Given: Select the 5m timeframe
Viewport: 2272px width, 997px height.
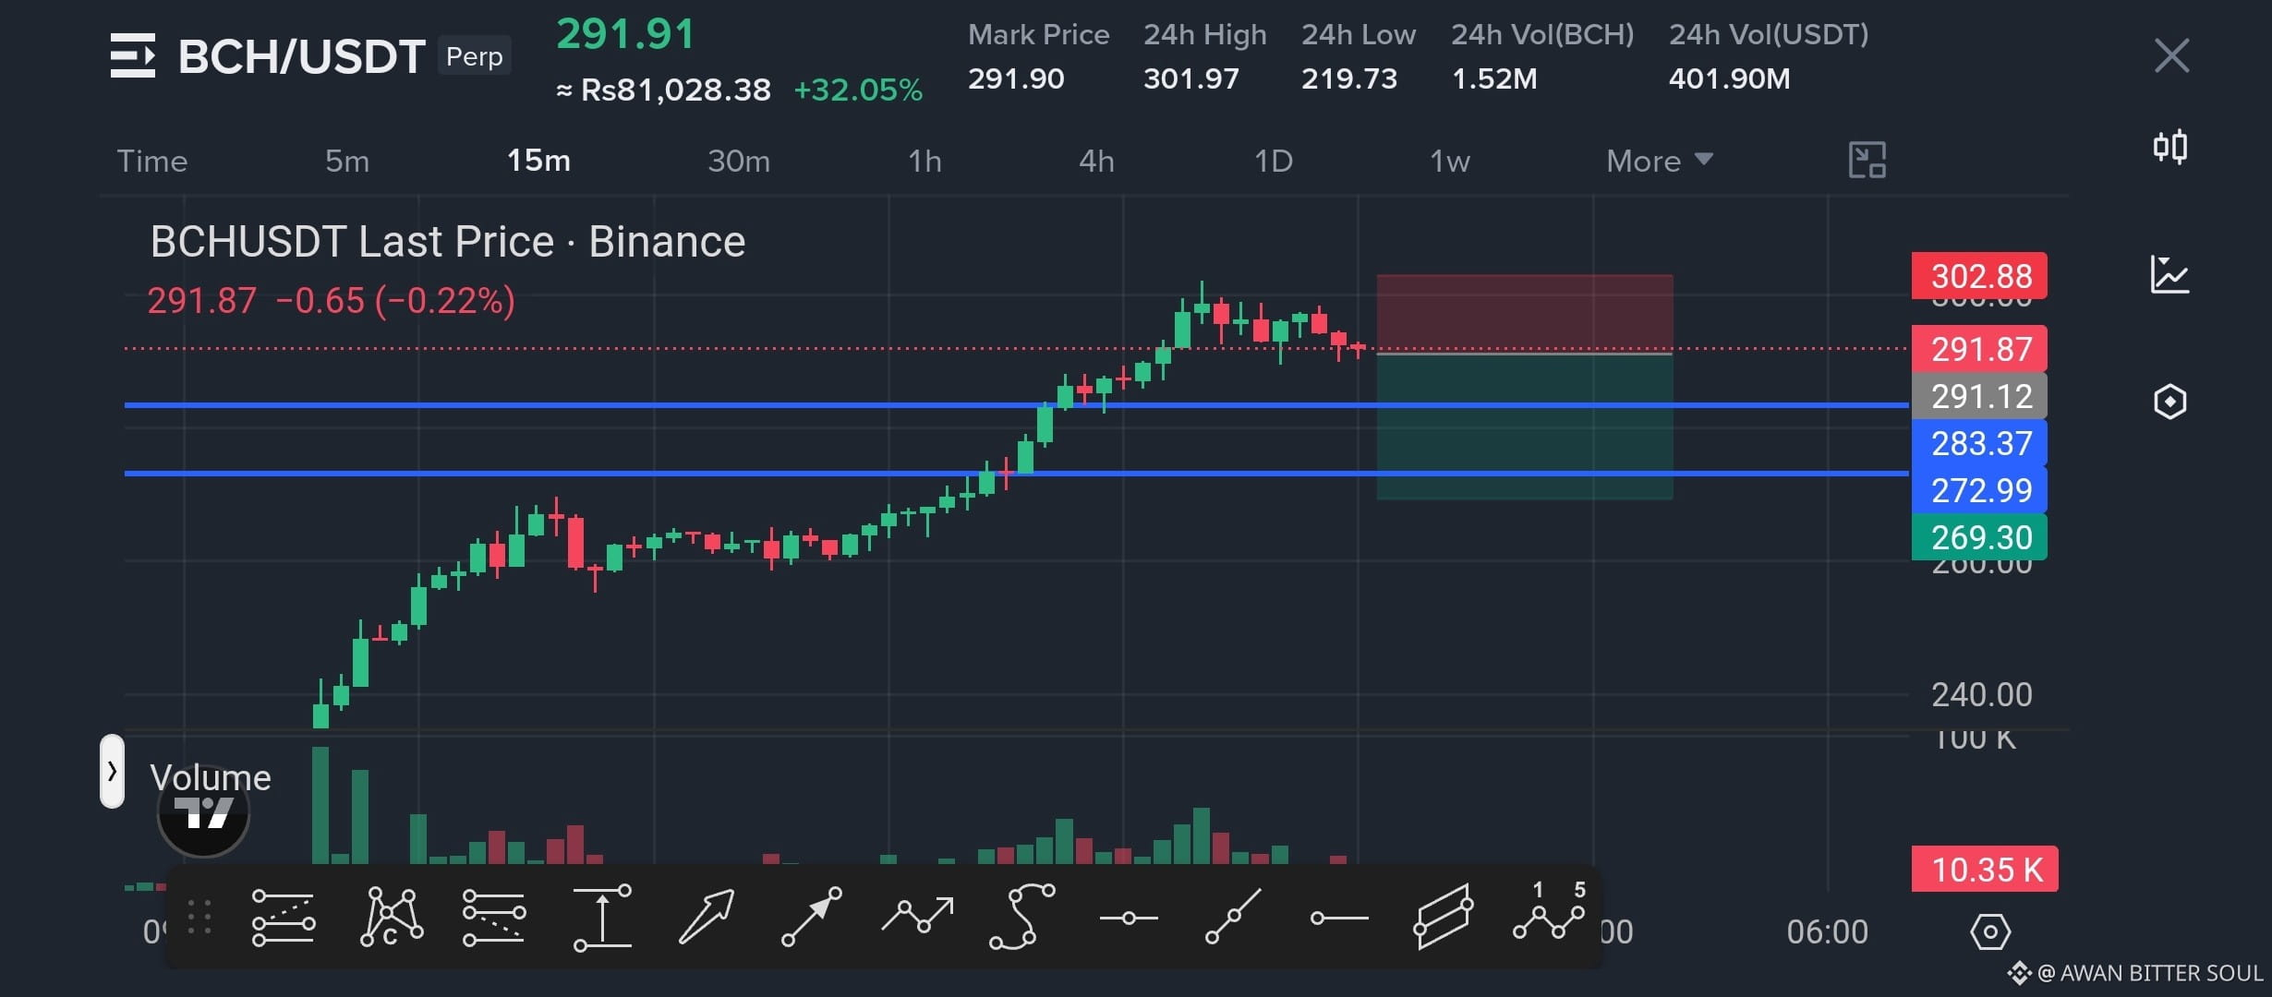Looking at the screenshot, I should (x=347, y=161).
